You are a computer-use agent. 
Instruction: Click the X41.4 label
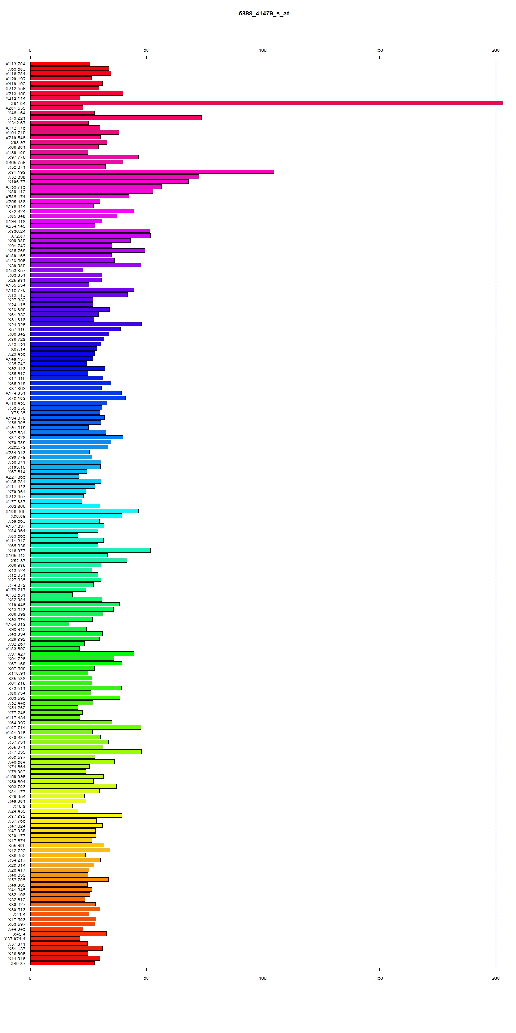tap(19, 914)
